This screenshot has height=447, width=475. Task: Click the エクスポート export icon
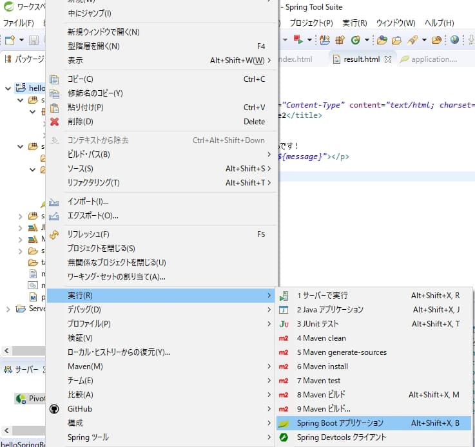(x=54, y=216)
